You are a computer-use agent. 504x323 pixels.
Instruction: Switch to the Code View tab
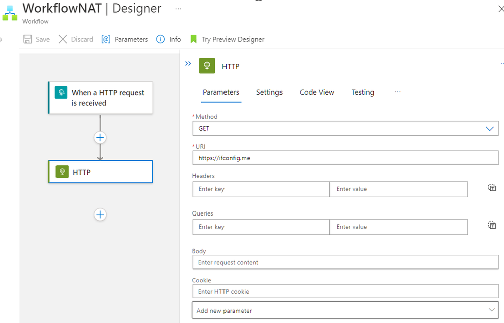pyautogui.click(x=317, y=92)
